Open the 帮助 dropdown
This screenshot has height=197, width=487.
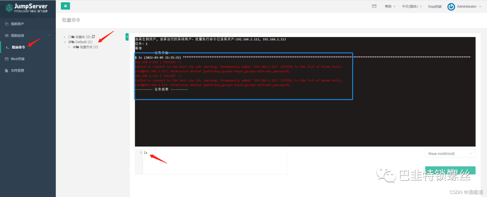click(x=390, y=6)
